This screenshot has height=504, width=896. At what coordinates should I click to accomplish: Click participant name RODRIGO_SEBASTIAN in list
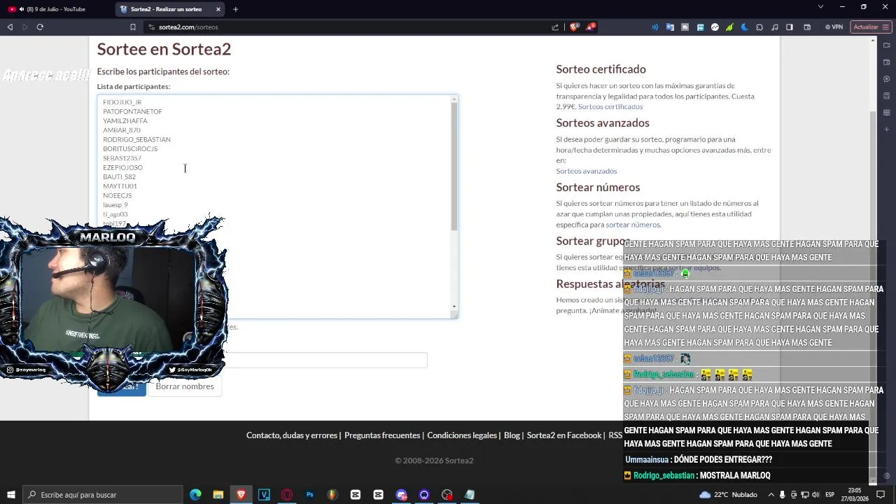point(136,139)
